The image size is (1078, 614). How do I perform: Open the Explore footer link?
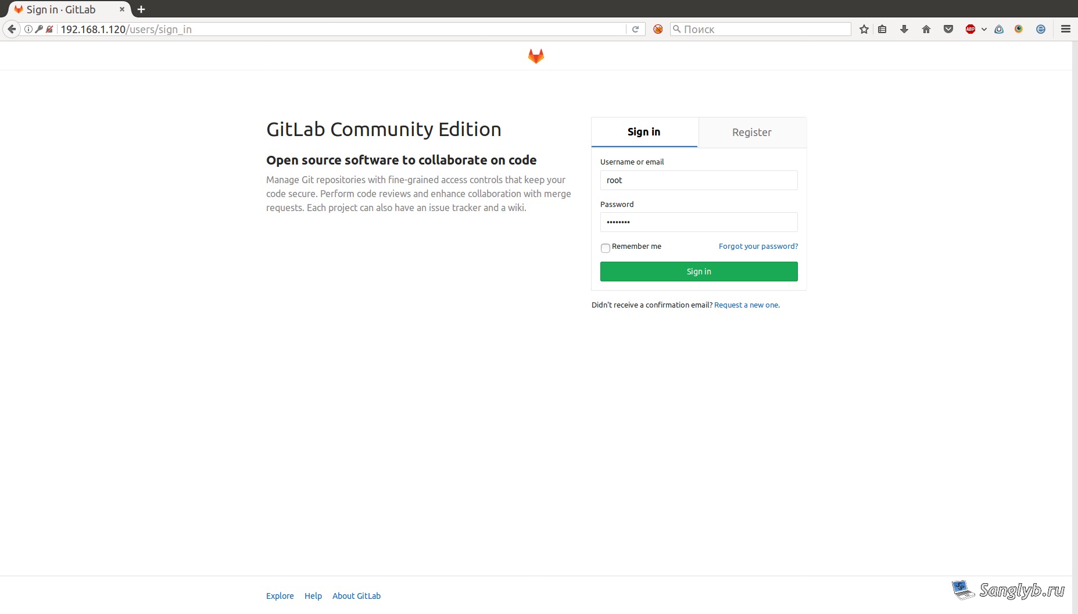click(280, 596)
